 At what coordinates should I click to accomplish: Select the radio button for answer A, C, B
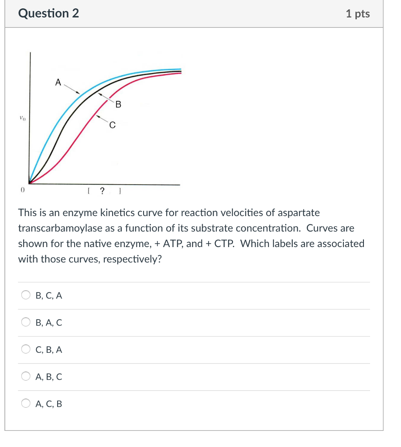point(25,403)
